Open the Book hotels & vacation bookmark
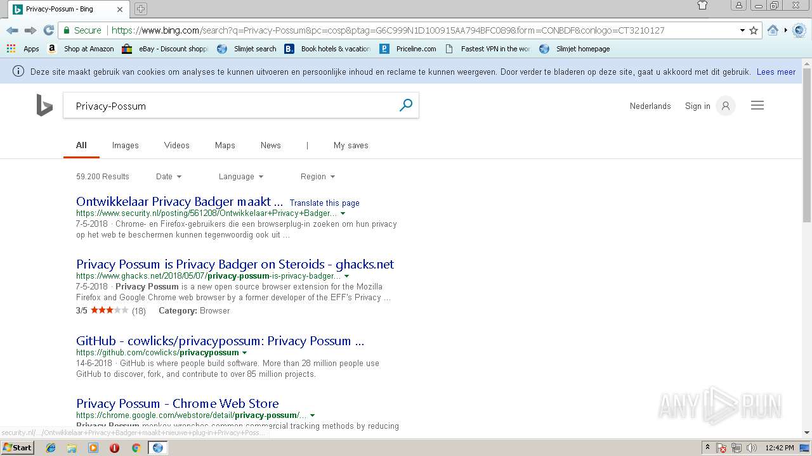Image resolution: width=812 pixels, height=456 pixels. tap(327, 49)
